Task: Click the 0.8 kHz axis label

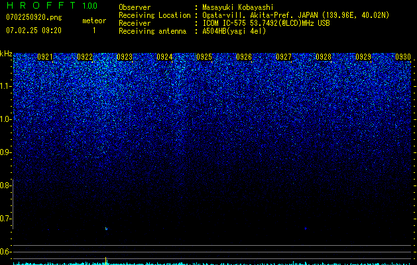Action: [x=5, y=185]
